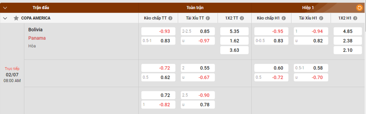
Task: Open the Bolivia team name link
Action: (x=35, y=30)
